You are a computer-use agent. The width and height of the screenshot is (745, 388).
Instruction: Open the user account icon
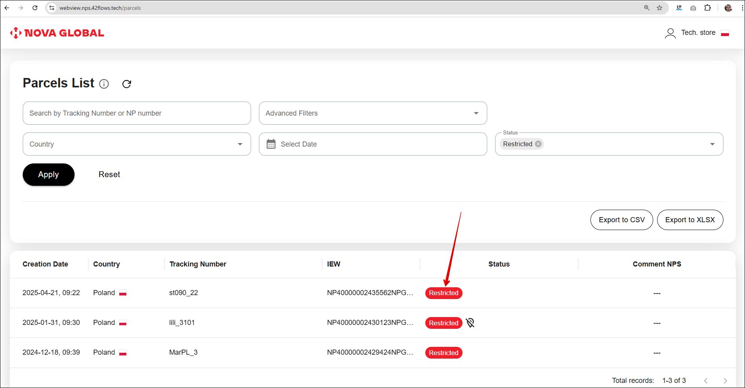[670, 33]
